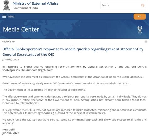Click the New Delhi dateline text
149x138 pixels.
click(x=9, y=129)
